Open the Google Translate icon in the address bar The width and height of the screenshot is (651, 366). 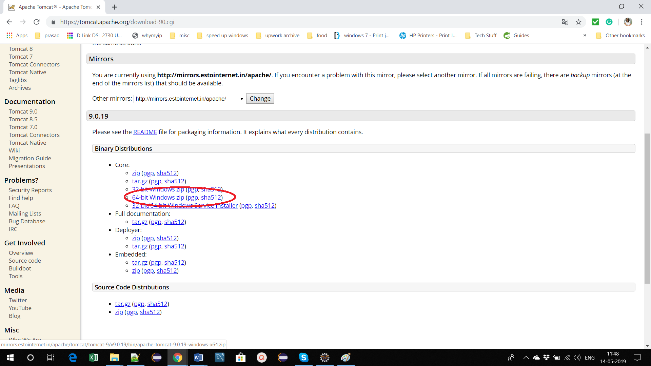pyautogui.click(x=565, y=22)
